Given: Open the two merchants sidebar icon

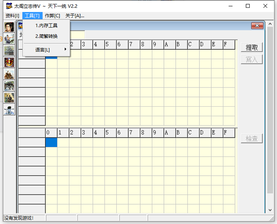Looking at the screenshot, I should coord(9,98).
